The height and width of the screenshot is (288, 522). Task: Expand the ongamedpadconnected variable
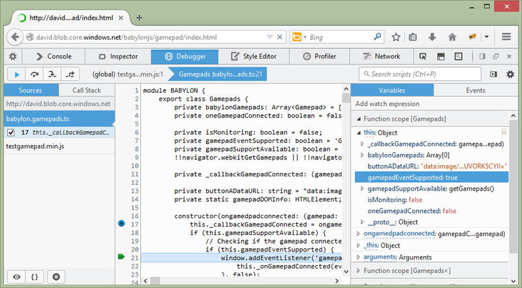(x=358, y=234)
